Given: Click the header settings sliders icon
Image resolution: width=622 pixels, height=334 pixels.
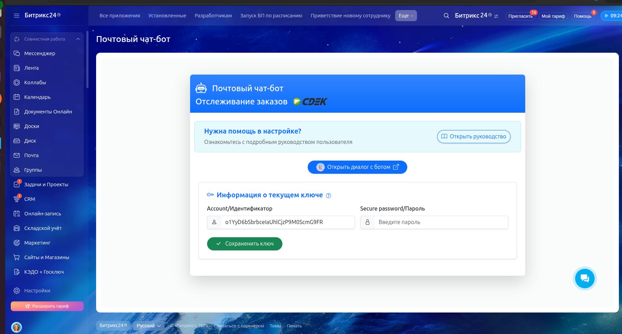Looking at the screenshot, I should 496,16.
